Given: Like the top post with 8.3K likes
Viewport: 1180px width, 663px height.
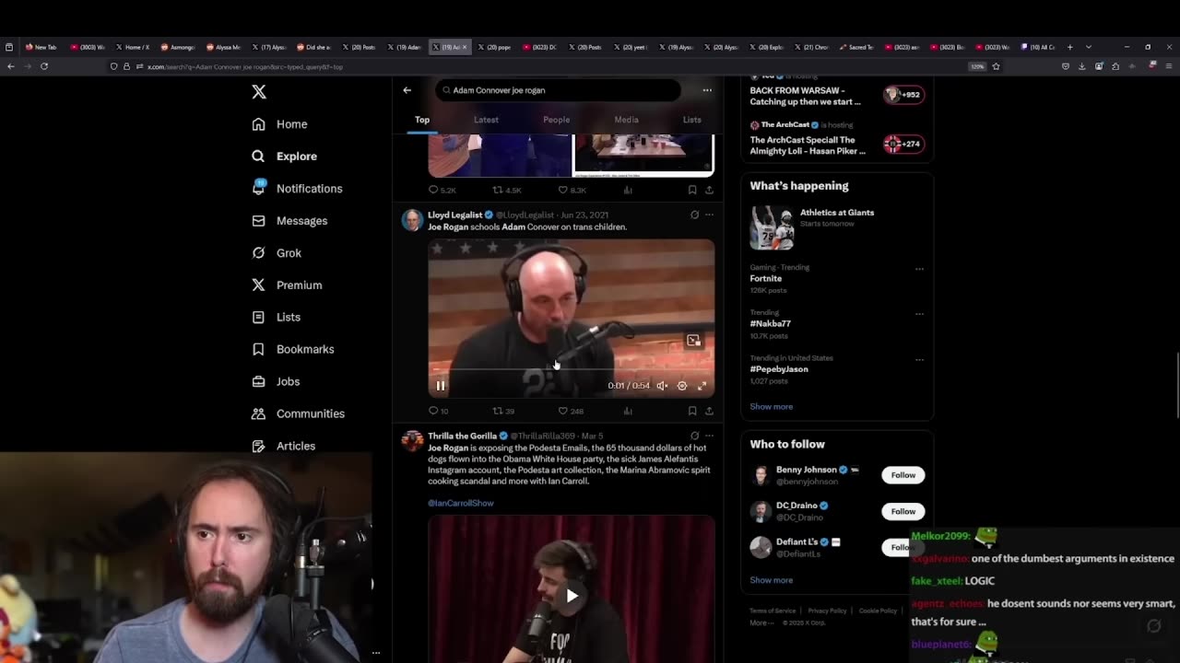Looking at the screenshot, I should [572, 190].
